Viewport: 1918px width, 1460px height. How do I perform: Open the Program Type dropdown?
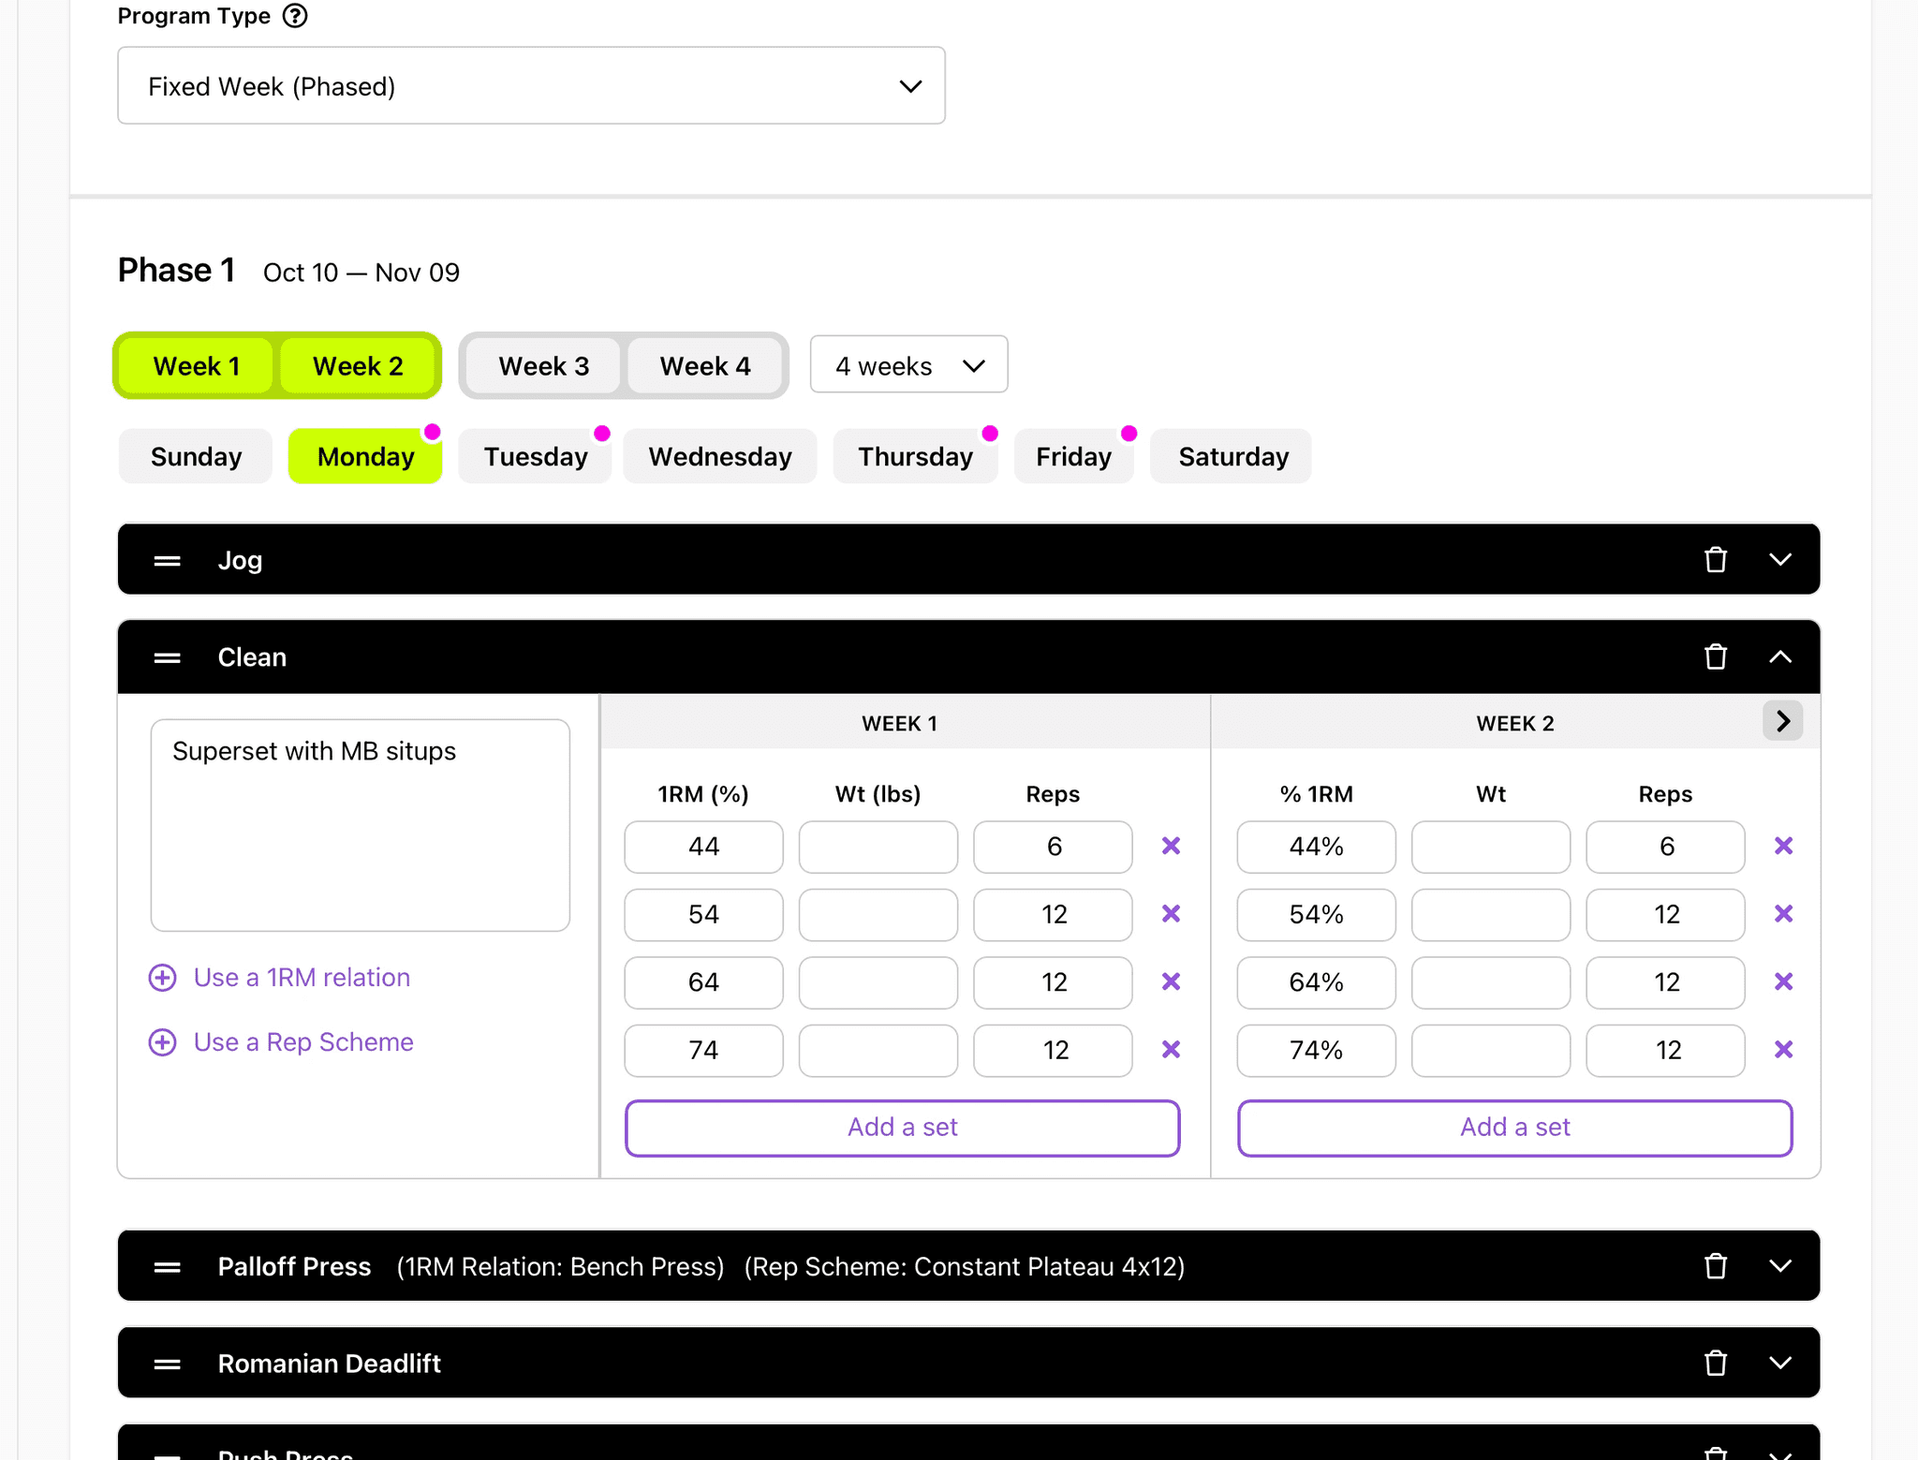pos(531,86)
